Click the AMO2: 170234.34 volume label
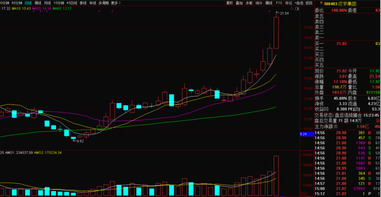This screenshot has width=381, height=197. [48, 153]
